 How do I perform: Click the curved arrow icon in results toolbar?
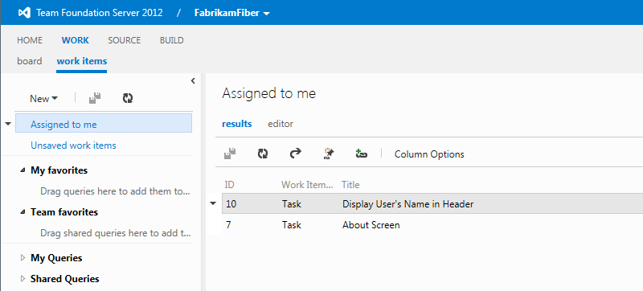(295, 154)
